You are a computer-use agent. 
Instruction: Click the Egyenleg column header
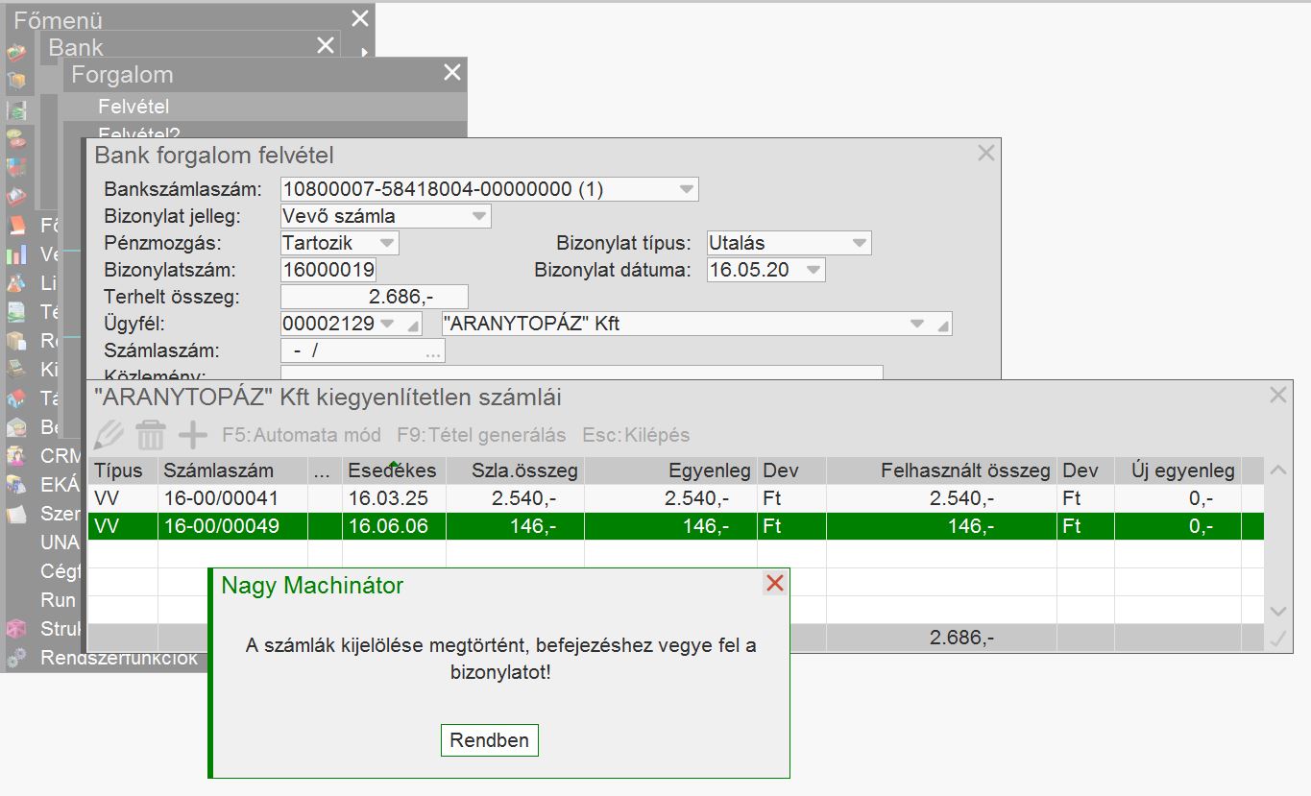pyautogui.click(x=671, y=470)
